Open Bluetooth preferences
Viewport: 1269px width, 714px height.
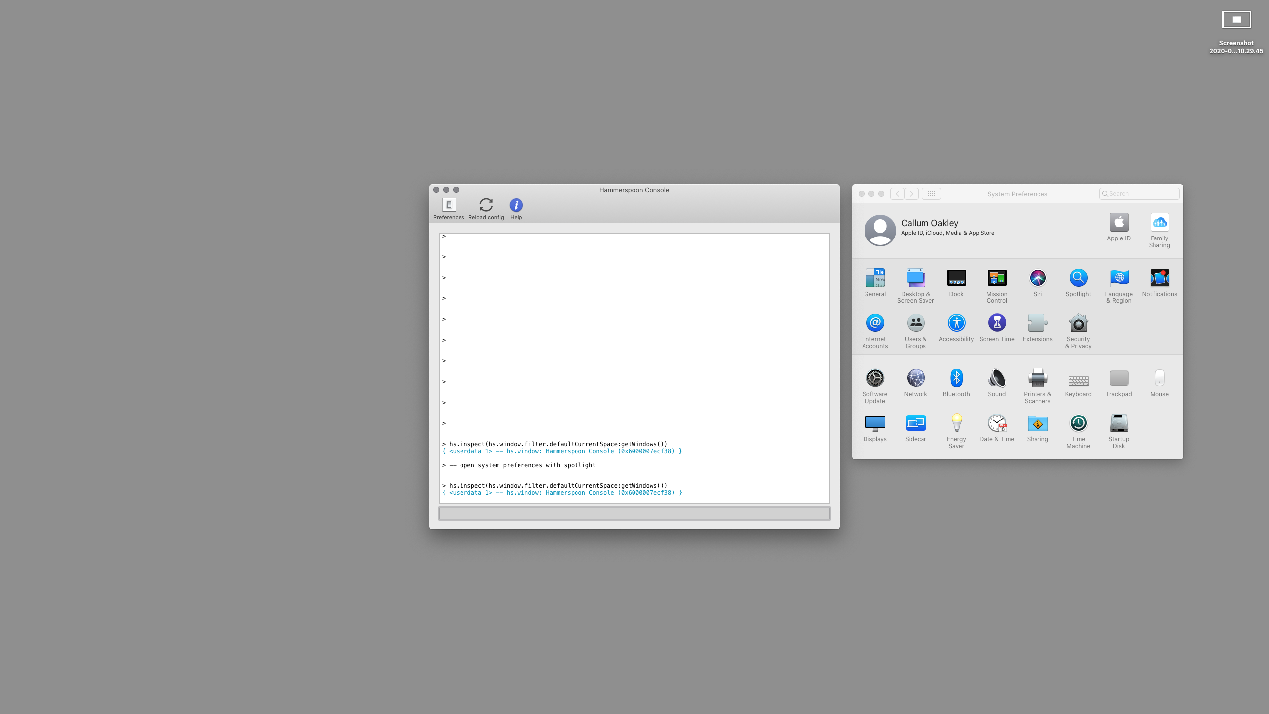pos(956,383)
